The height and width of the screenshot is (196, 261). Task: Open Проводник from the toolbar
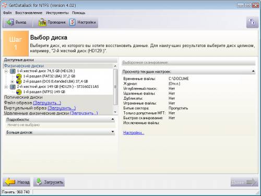point(42,22)
